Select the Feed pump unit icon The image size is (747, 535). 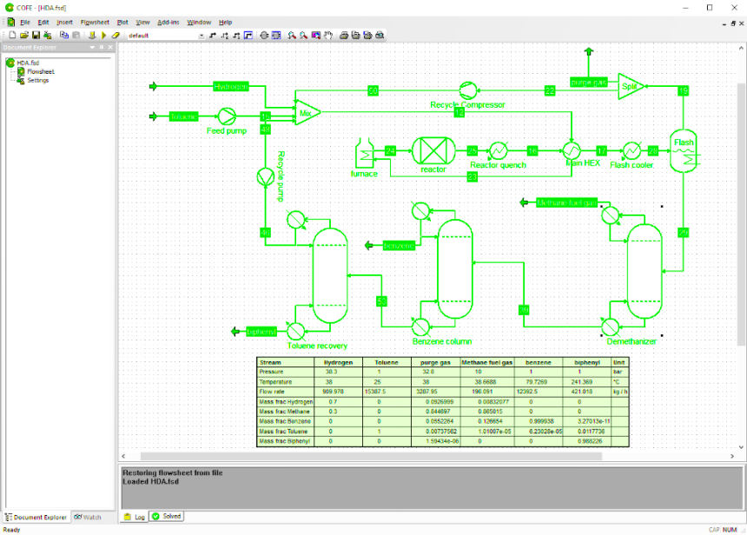[227, 116]
